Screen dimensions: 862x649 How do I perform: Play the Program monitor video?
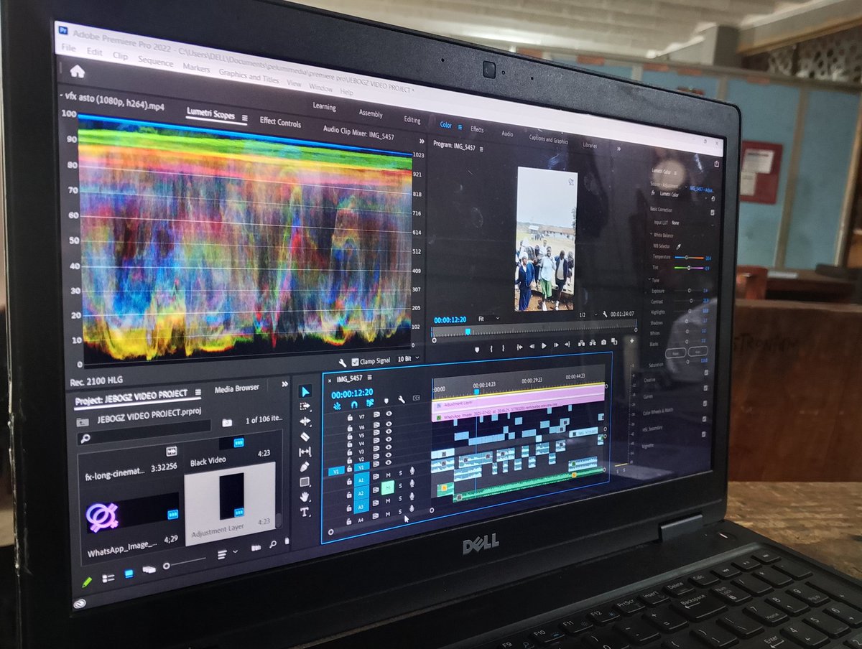point(544,345)
